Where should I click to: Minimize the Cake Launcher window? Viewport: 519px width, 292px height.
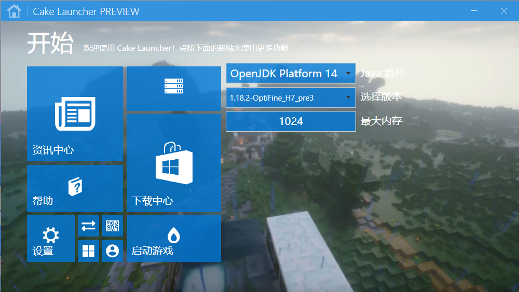474,11
